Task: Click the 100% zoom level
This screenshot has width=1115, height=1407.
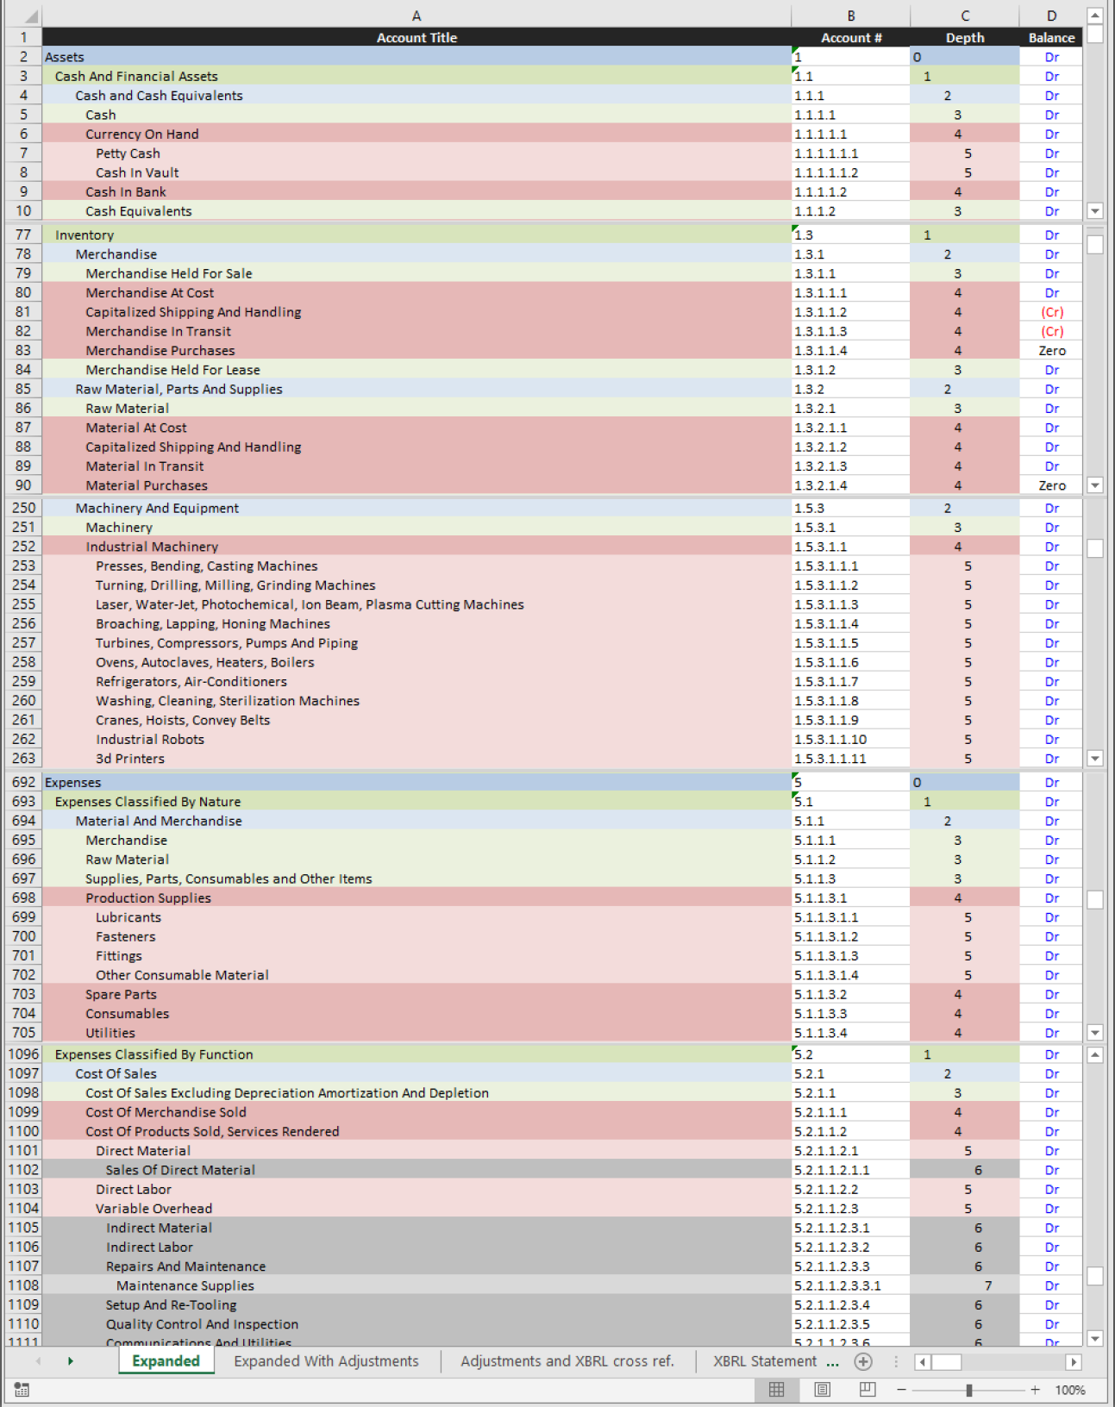Action: pos(1070,1390)
